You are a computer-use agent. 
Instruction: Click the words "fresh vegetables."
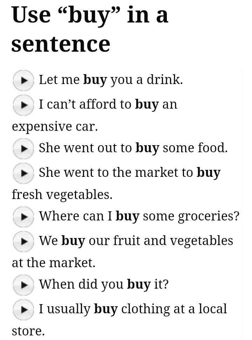point(62,194)
